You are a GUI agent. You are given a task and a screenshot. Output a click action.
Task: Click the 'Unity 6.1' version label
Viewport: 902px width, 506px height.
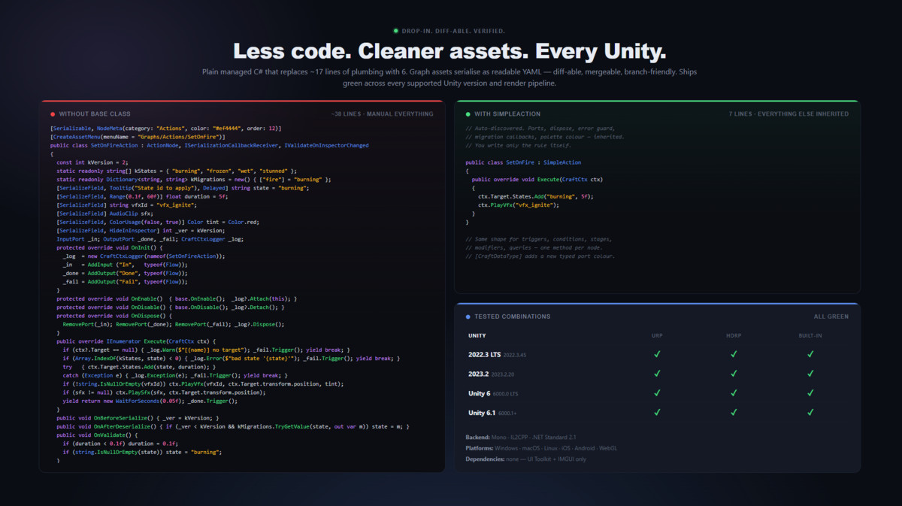coord(481,412)
